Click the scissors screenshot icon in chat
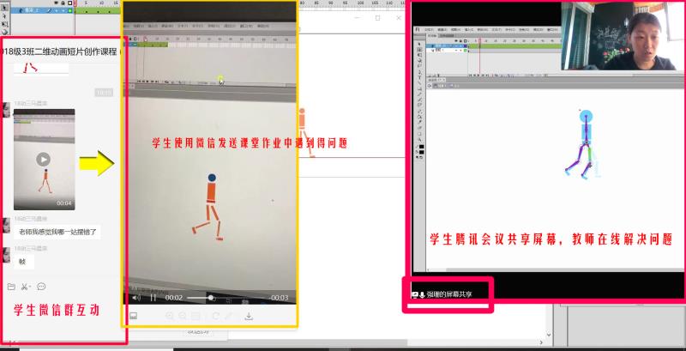The image size is (686, 351). pyautogui.click(x=24, y=286)
